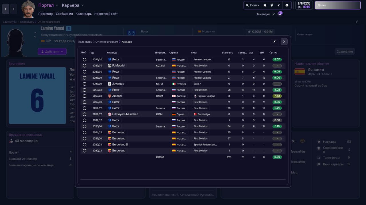Select radio button for FC Bayern München row
366x205 pixels.
click(x=84, y=114)
